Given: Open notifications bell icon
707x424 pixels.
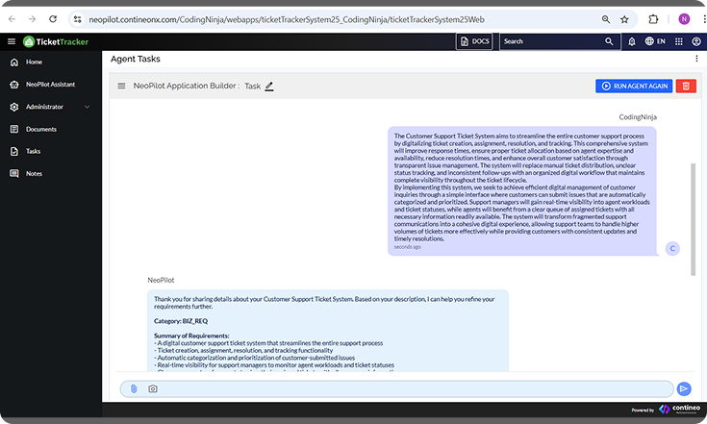Looking at the screenshot, I should tap(632, 41).
